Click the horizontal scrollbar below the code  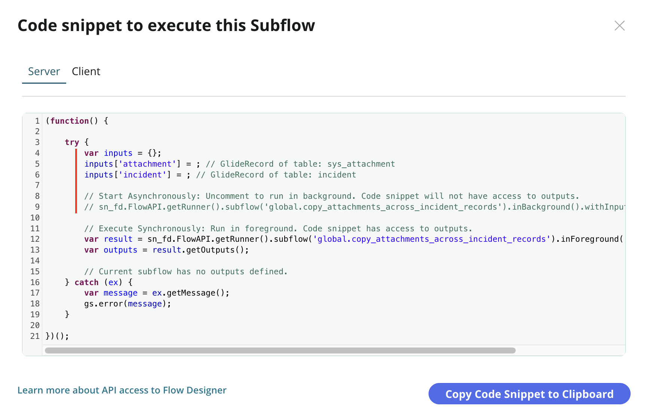tap(280, 350)
